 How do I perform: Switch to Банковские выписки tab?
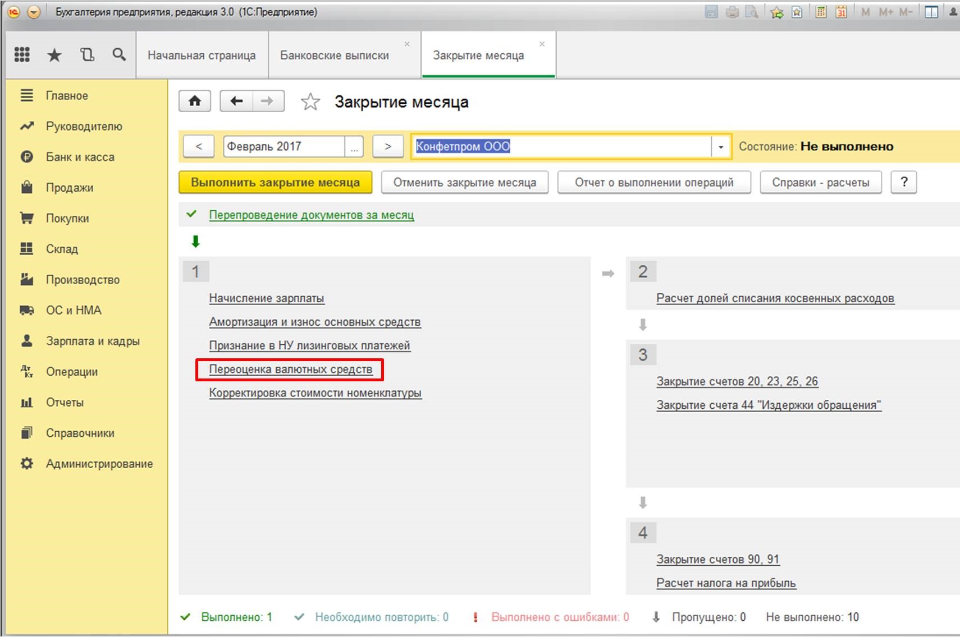pyautogui.click(x=334, y=56)
